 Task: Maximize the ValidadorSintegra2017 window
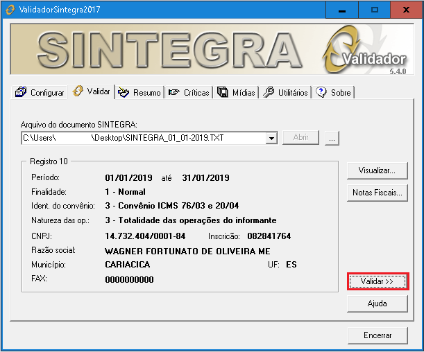tap(375, 10)
